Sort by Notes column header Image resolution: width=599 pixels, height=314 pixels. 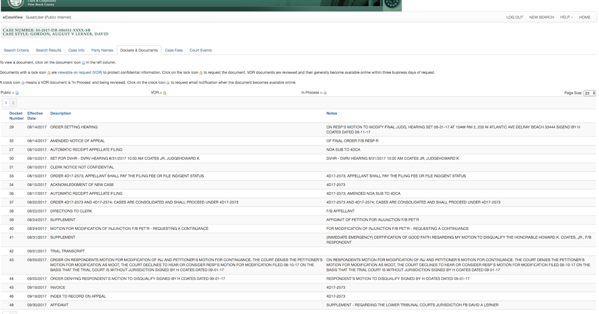[x=332, y=114]
